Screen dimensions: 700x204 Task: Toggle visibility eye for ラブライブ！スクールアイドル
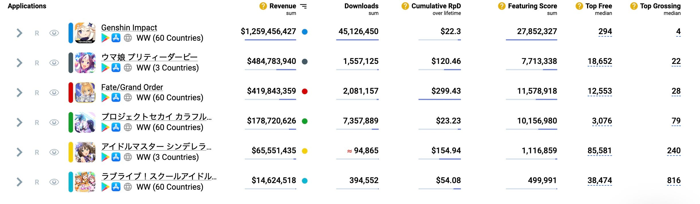pyautogui.click(x=54, y=182)
